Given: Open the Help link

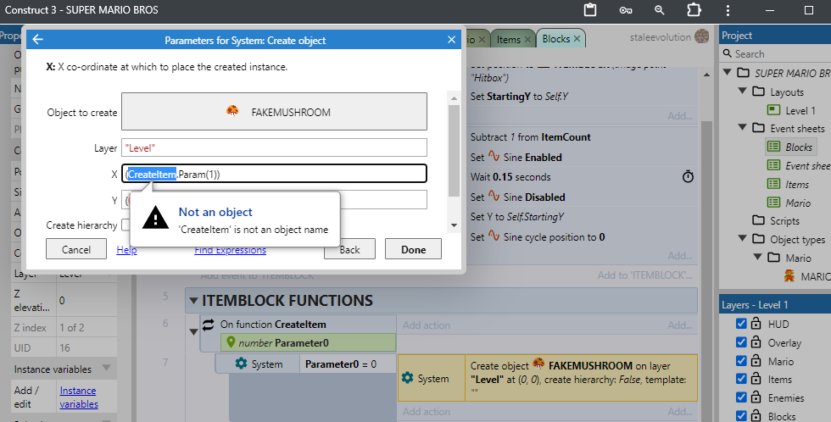Looking at the screenshot, I should [126, 250].
